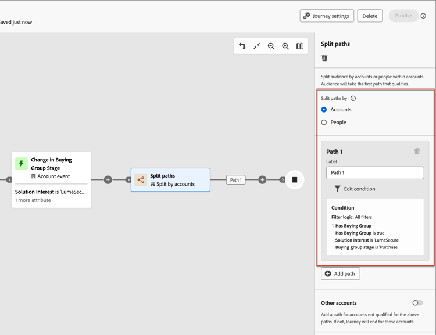Click the Path 1 label text field

(375, 173)
